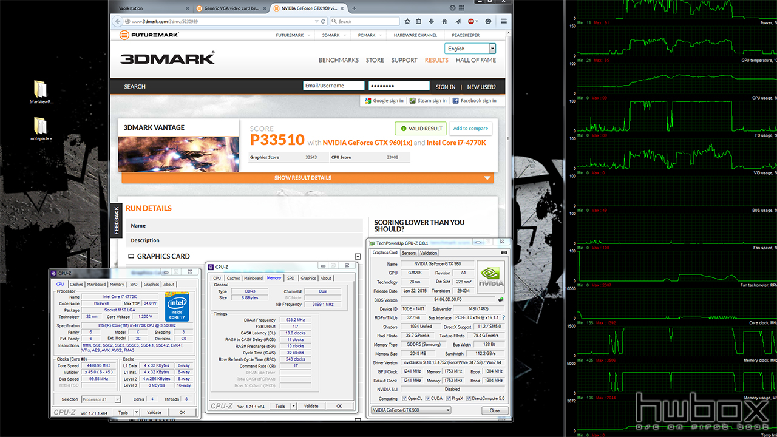The image size is (777, 437).
Task: Toggle the OpenCL checkbox in GPU-Z
Action: [x=405, y=399]
